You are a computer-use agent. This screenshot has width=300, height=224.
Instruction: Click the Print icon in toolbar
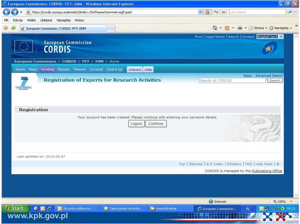pos(240,28)
